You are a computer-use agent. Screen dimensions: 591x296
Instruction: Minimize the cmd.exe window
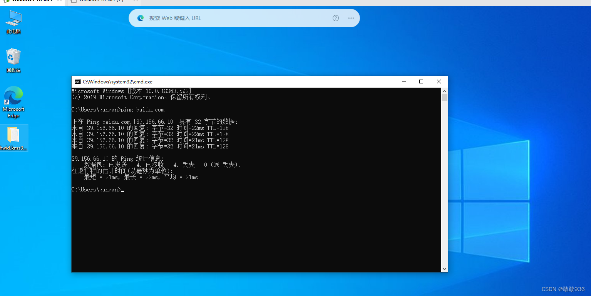click(404, 81)
